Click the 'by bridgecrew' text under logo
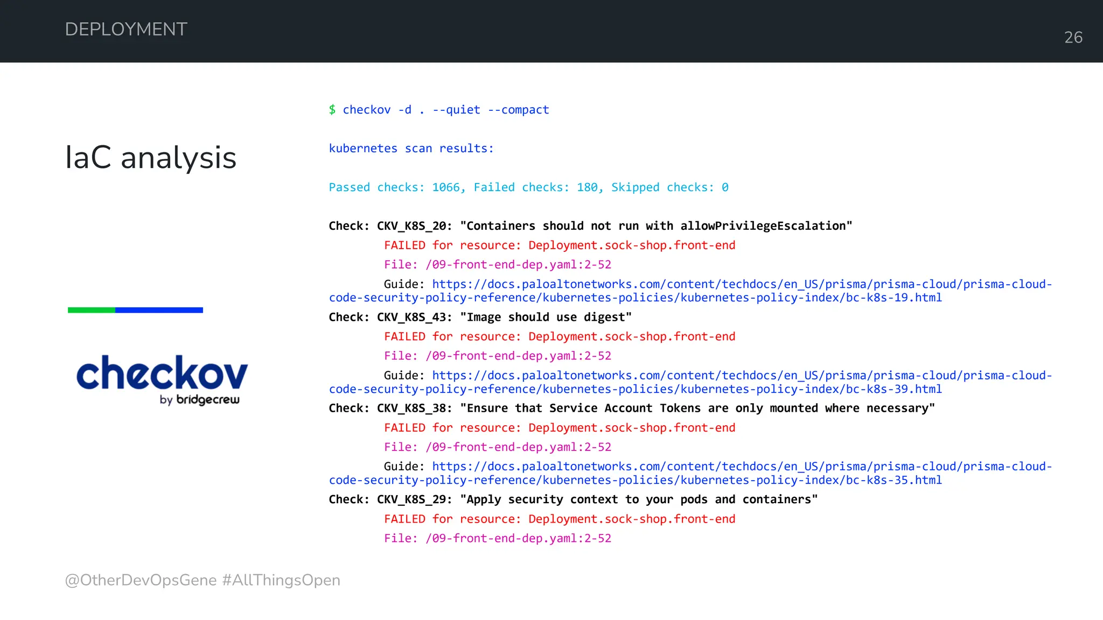 pyautogui.click(x=199, y=400)
